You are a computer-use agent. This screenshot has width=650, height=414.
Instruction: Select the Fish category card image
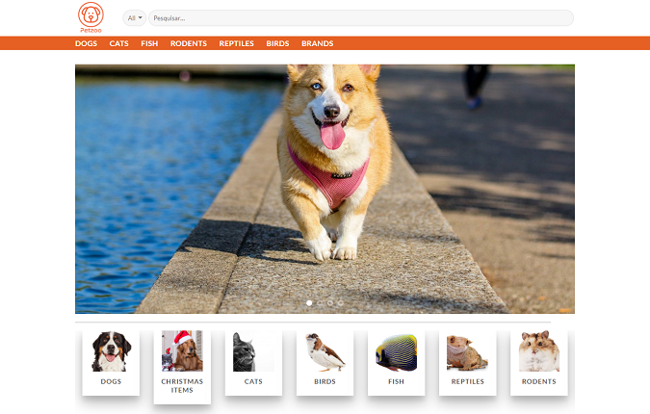396,352
